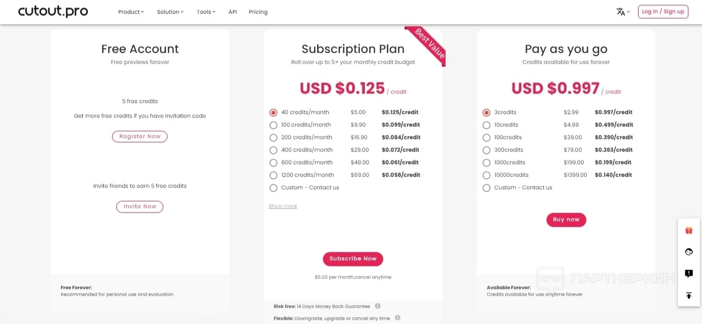Click the cutout.pro logo
The width and height of the screenshot is (702, 324).
click(53, 11)
